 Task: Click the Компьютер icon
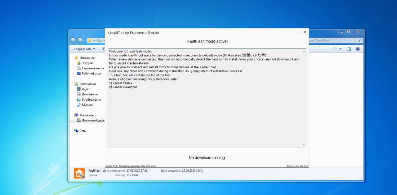point(76,115)
